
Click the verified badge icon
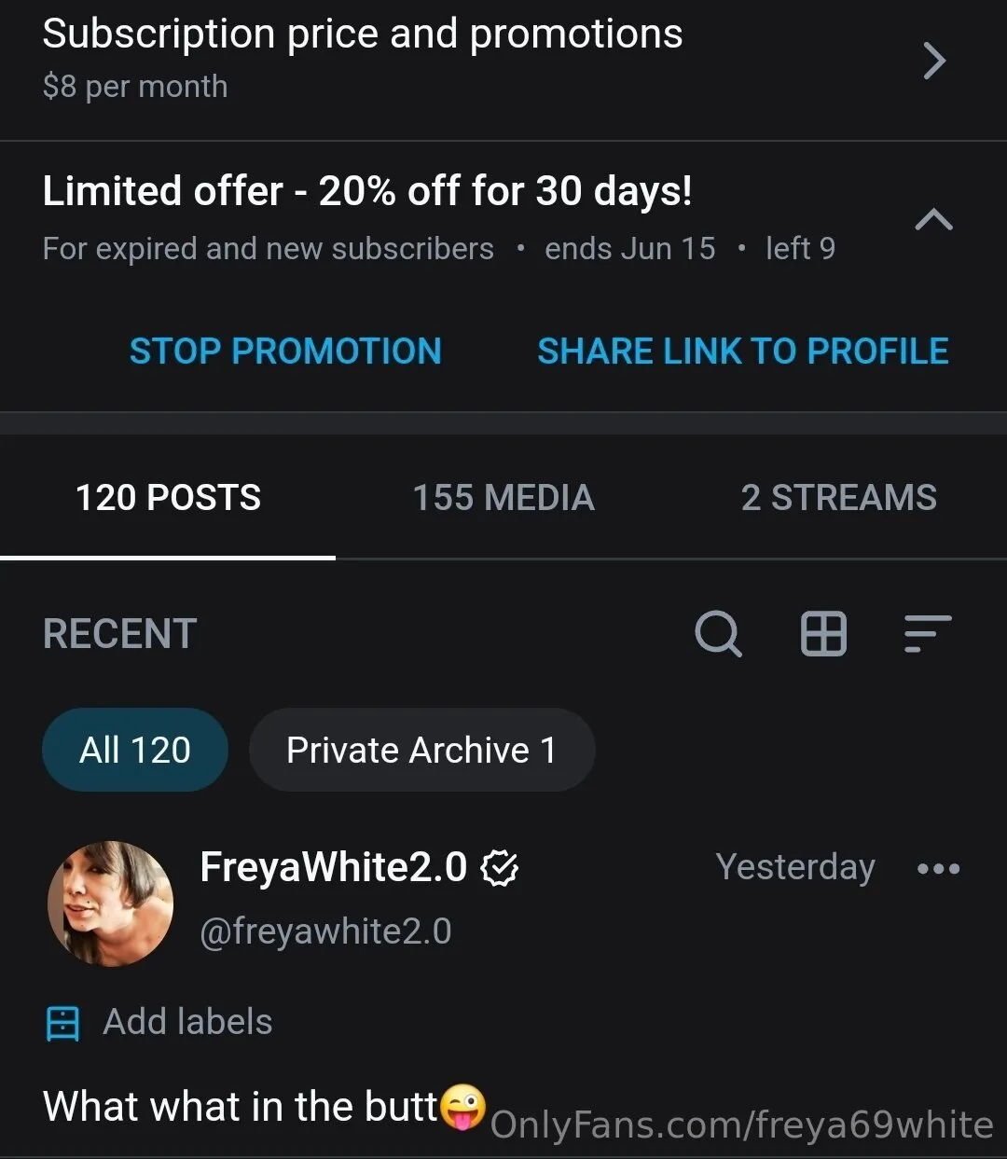tap(500, 869)
